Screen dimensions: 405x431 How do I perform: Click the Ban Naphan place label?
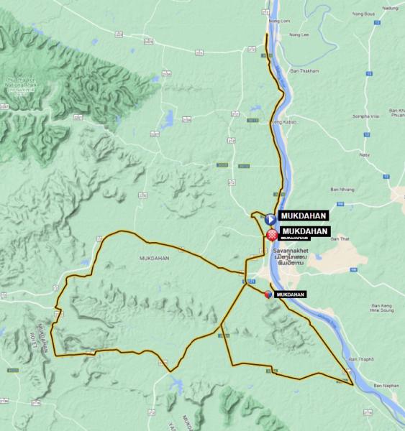(x=386, y=386)
